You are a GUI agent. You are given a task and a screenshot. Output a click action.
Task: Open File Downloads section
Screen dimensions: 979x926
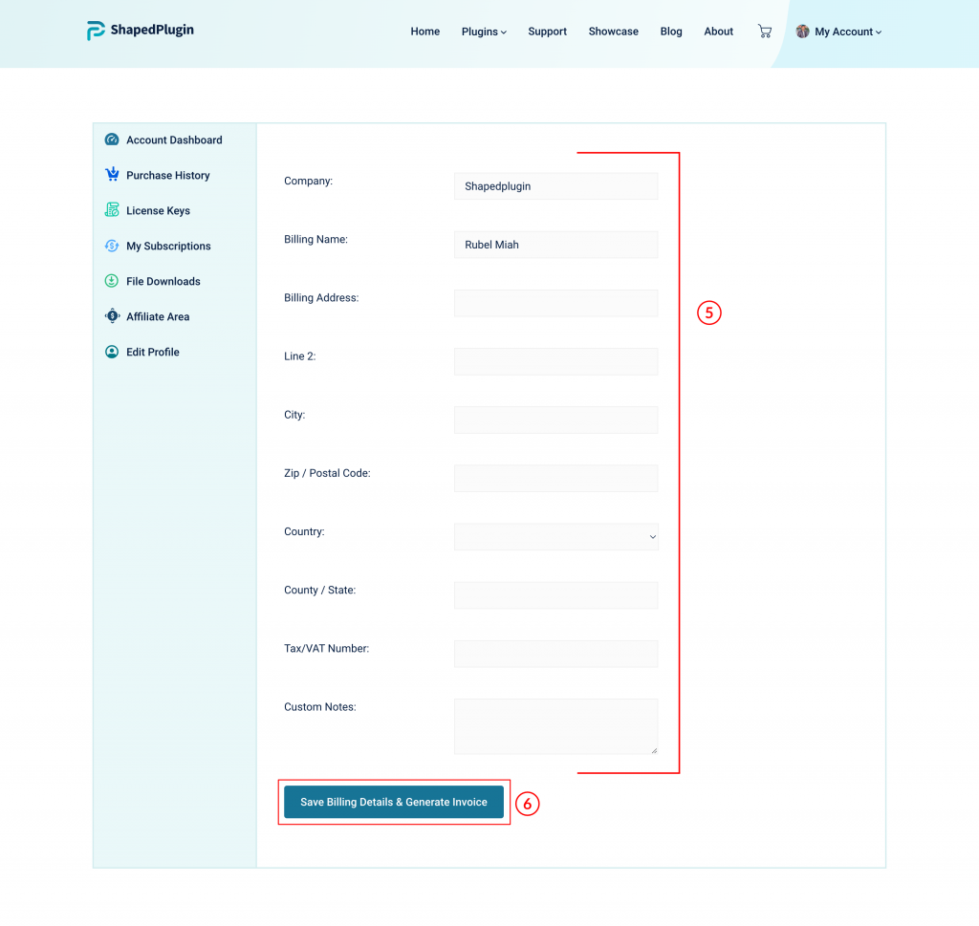pyautogui.click(x=163, y=281)
